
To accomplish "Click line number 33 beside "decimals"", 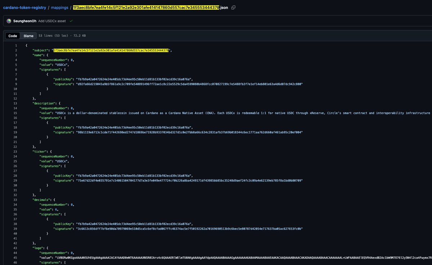I will click(16, 200).
